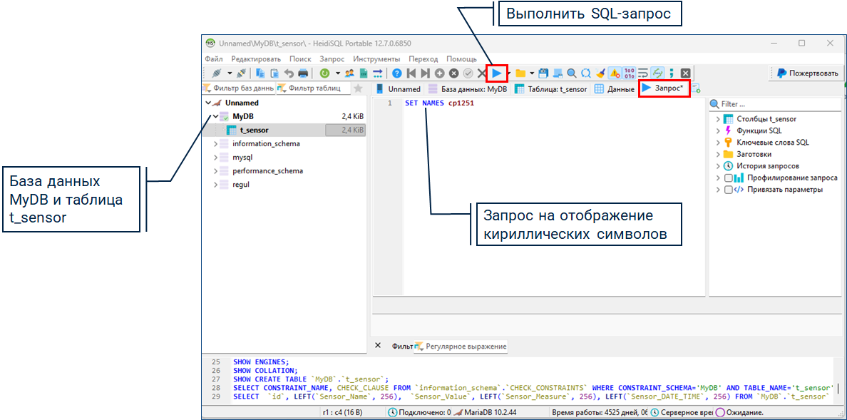Run the SQL query with the blue play button
847x420 pixels.
click(x=496, y=73)
